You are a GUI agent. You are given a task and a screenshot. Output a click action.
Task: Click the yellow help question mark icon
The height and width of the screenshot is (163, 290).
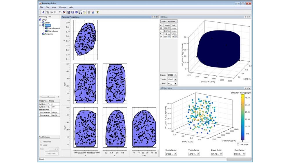[x=97, y=12]
